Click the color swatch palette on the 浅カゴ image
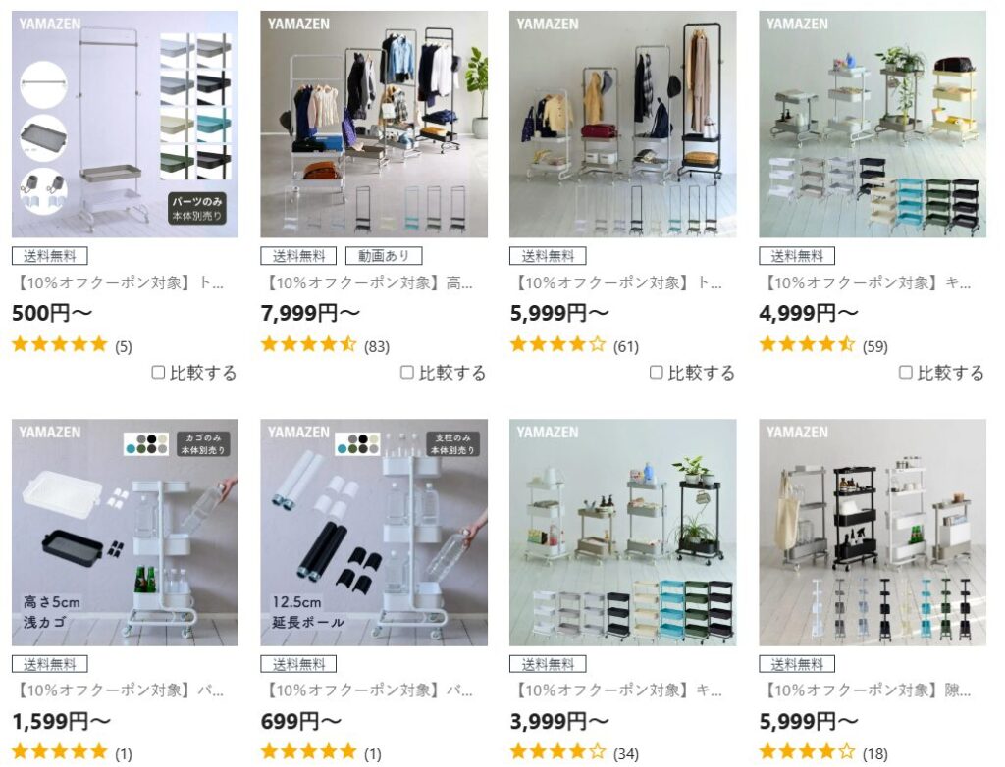 pos(147,444)
